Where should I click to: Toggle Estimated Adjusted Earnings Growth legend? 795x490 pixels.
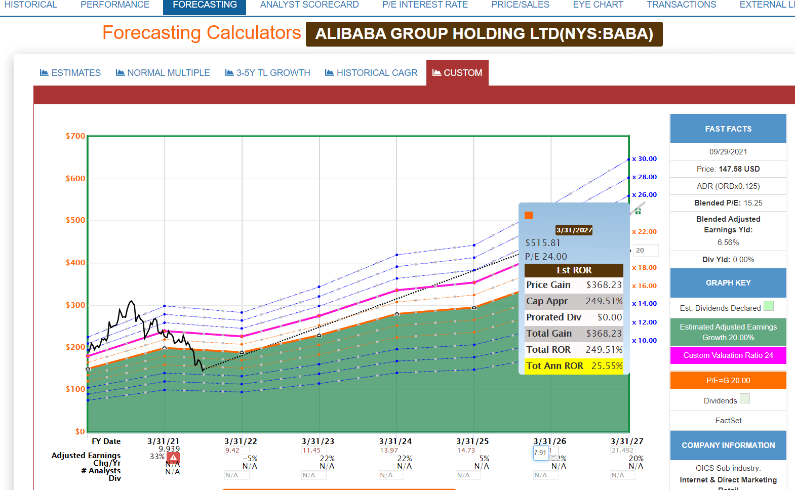click(728, 332)
